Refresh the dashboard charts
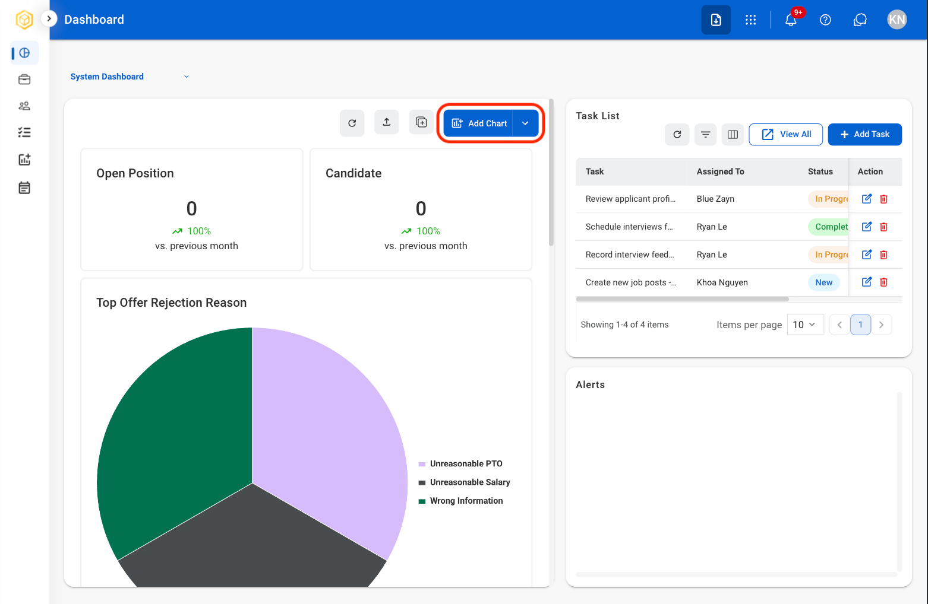The image size is (928, 604). 352,123
